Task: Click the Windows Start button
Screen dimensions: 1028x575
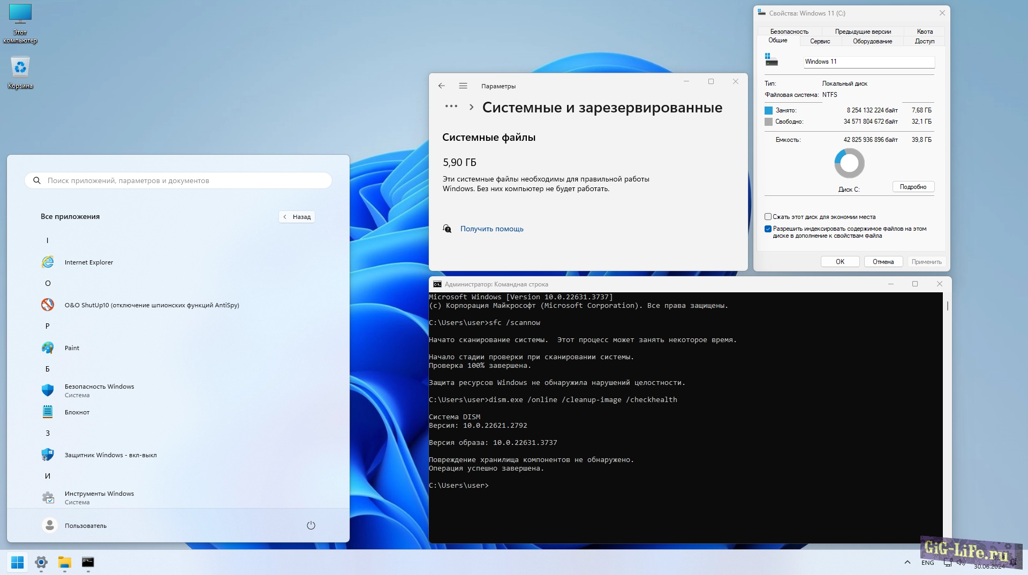Action: pos(17,562)
